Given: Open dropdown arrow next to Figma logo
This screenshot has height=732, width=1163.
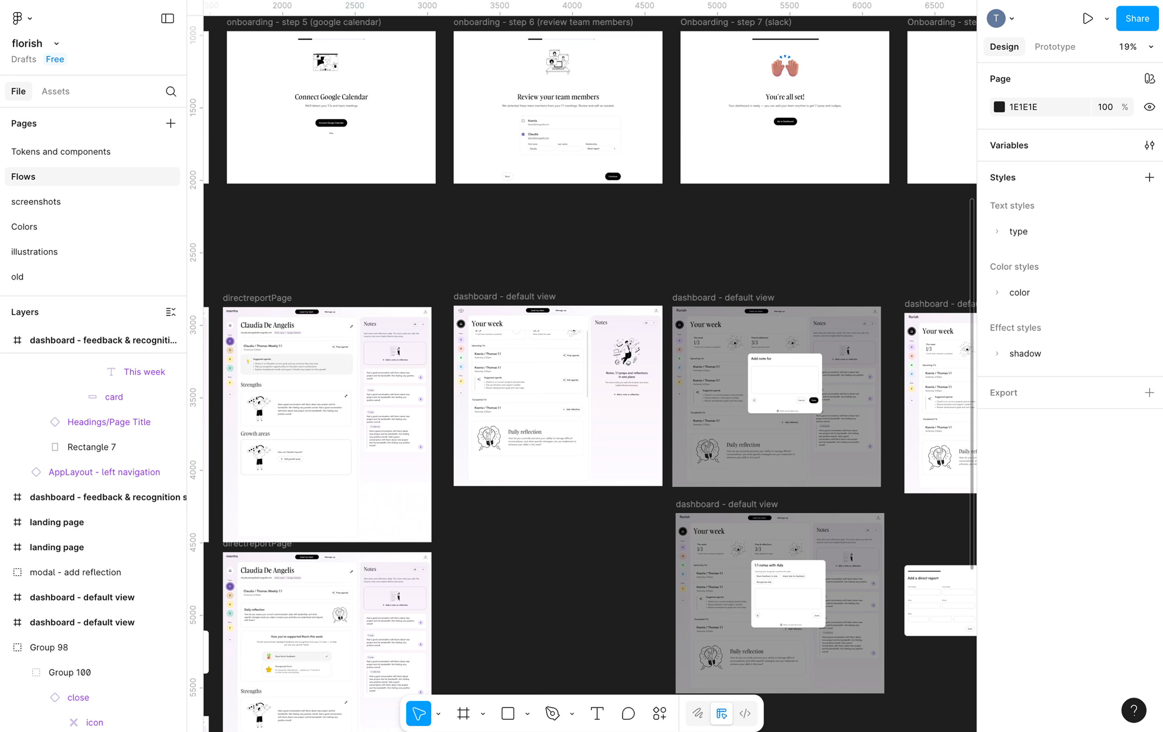Looking at the screenshot, I should 30,19.
